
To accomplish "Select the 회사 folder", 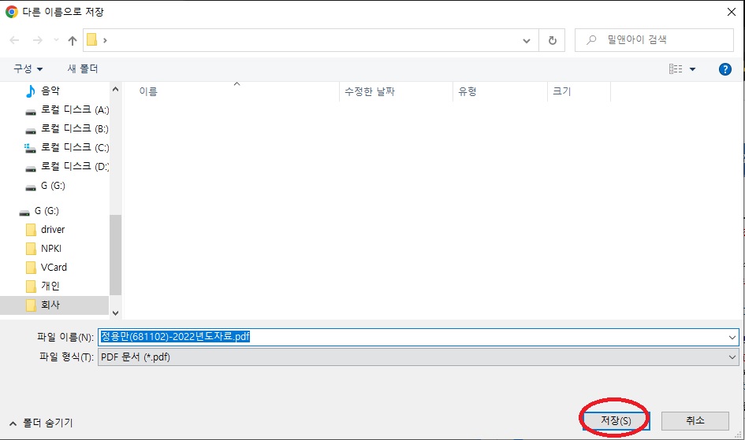I will [54, 305].
